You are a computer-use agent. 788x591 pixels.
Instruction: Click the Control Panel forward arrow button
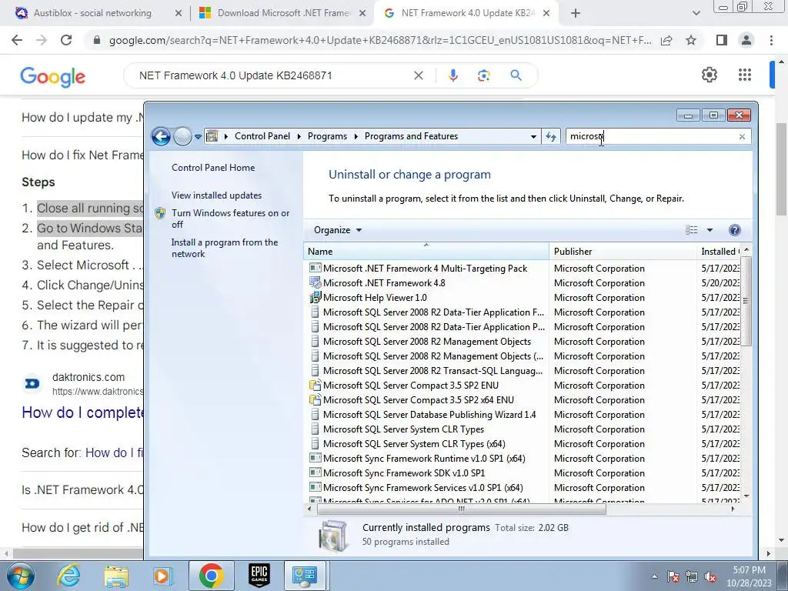click(x=182, y=136)
